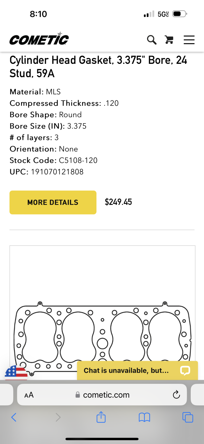Tap the Safari forward arrow
This screenshot has width=204, height=444.
58,417
